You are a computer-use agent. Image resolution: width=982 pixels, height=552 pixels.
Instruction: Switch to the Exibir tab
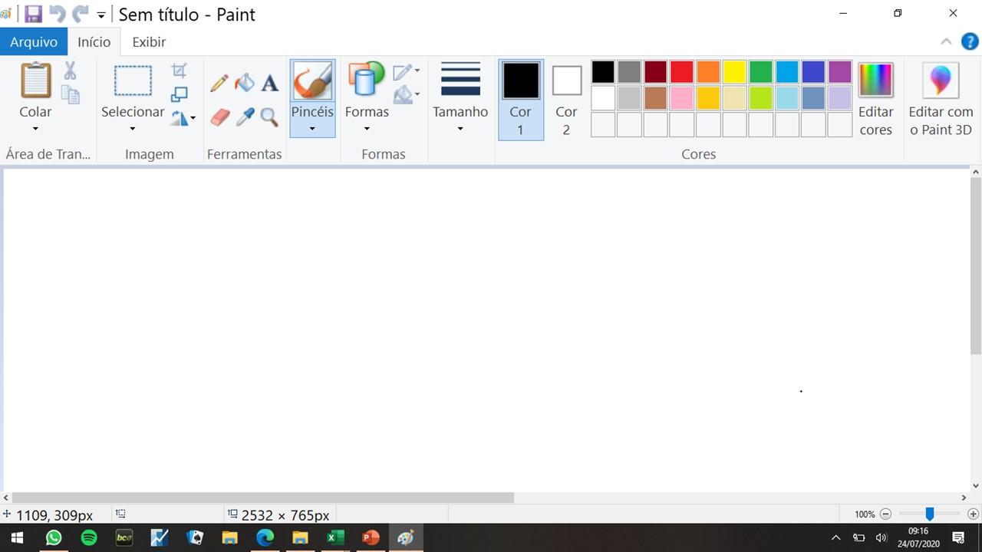click(149, 42)
